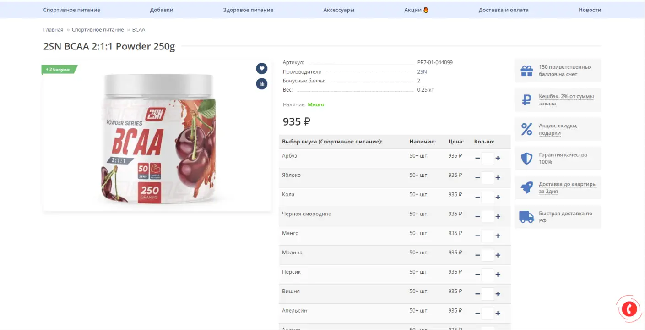
Task: Open the Спортивное питание menu
Action: point(71,10)
